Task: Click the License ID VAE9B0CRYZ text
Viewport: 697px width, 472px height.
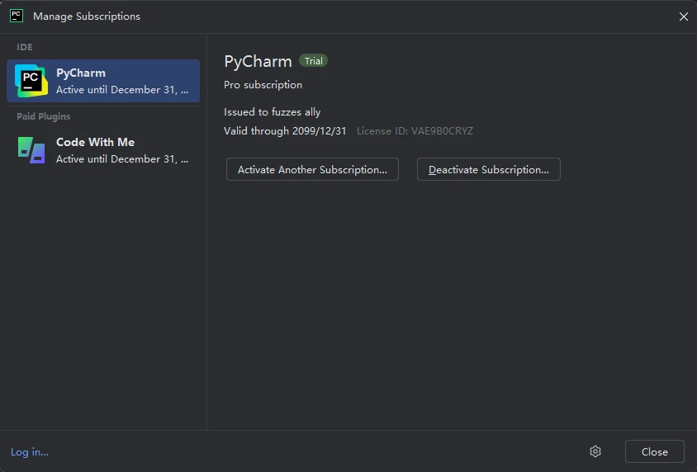Action: pos(415,131)
